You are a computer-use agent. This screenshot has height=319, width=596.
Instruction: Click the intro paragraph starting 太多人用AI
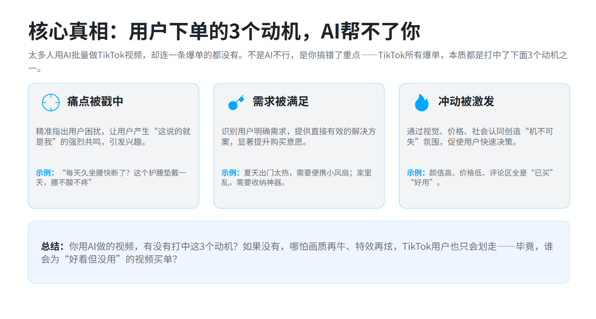(297, 55)
